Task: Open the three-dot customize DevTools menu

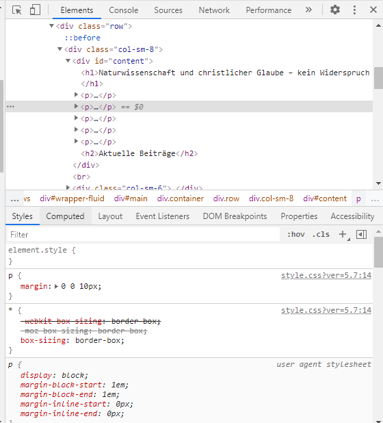Action: (354, 10)
